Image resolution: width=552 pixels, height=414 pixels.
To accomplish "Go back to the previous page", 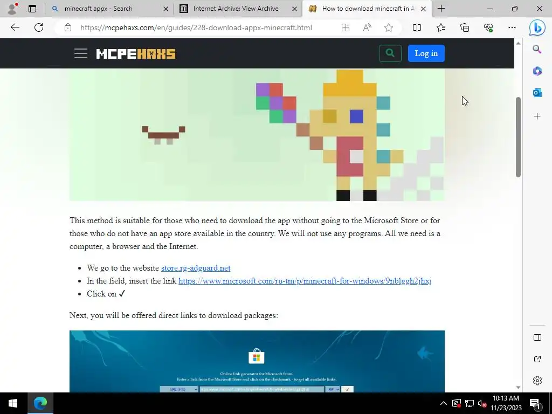I will pyautogui.click(x=15, y=27).
